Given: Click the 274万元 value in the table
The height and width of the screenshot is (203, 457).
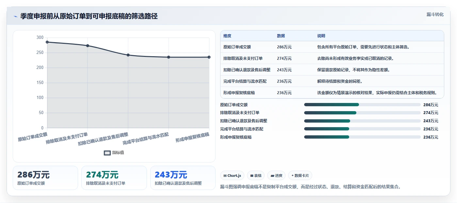Looking at the screenshot, I should point(284,59).
